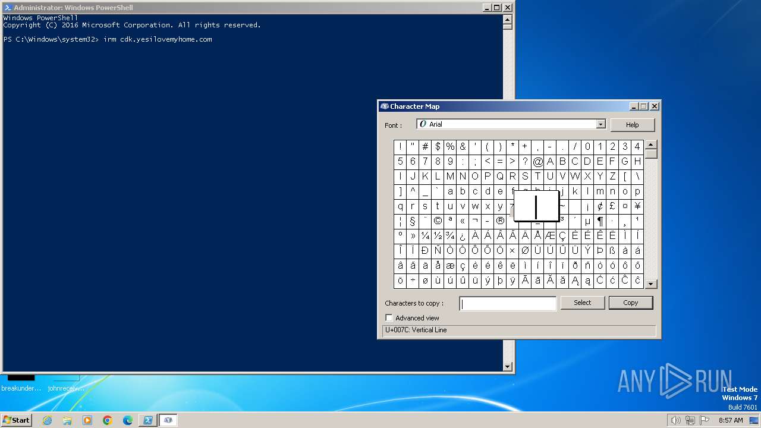Open the Windows Start menu
The image size is (761, 428).
(16, 420)
